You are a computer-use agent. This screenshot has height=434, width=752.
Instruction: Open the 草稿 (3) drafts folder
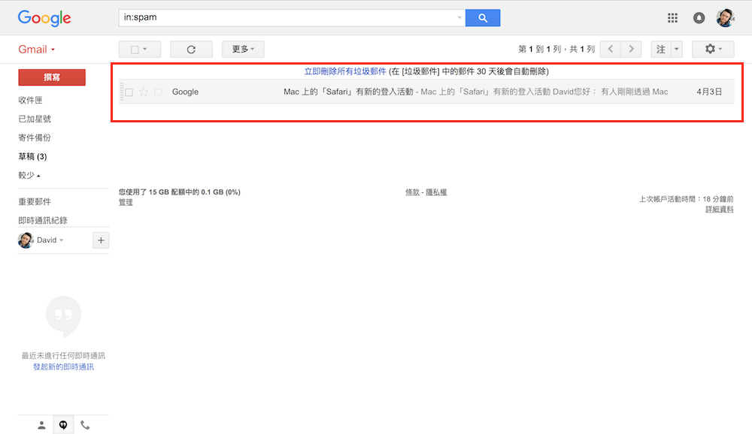click(x=32, y=156)
